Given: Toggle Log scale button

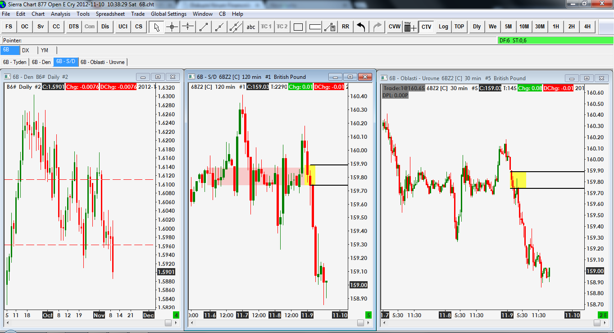Looking at the screenshot, I should click(444, 27).
